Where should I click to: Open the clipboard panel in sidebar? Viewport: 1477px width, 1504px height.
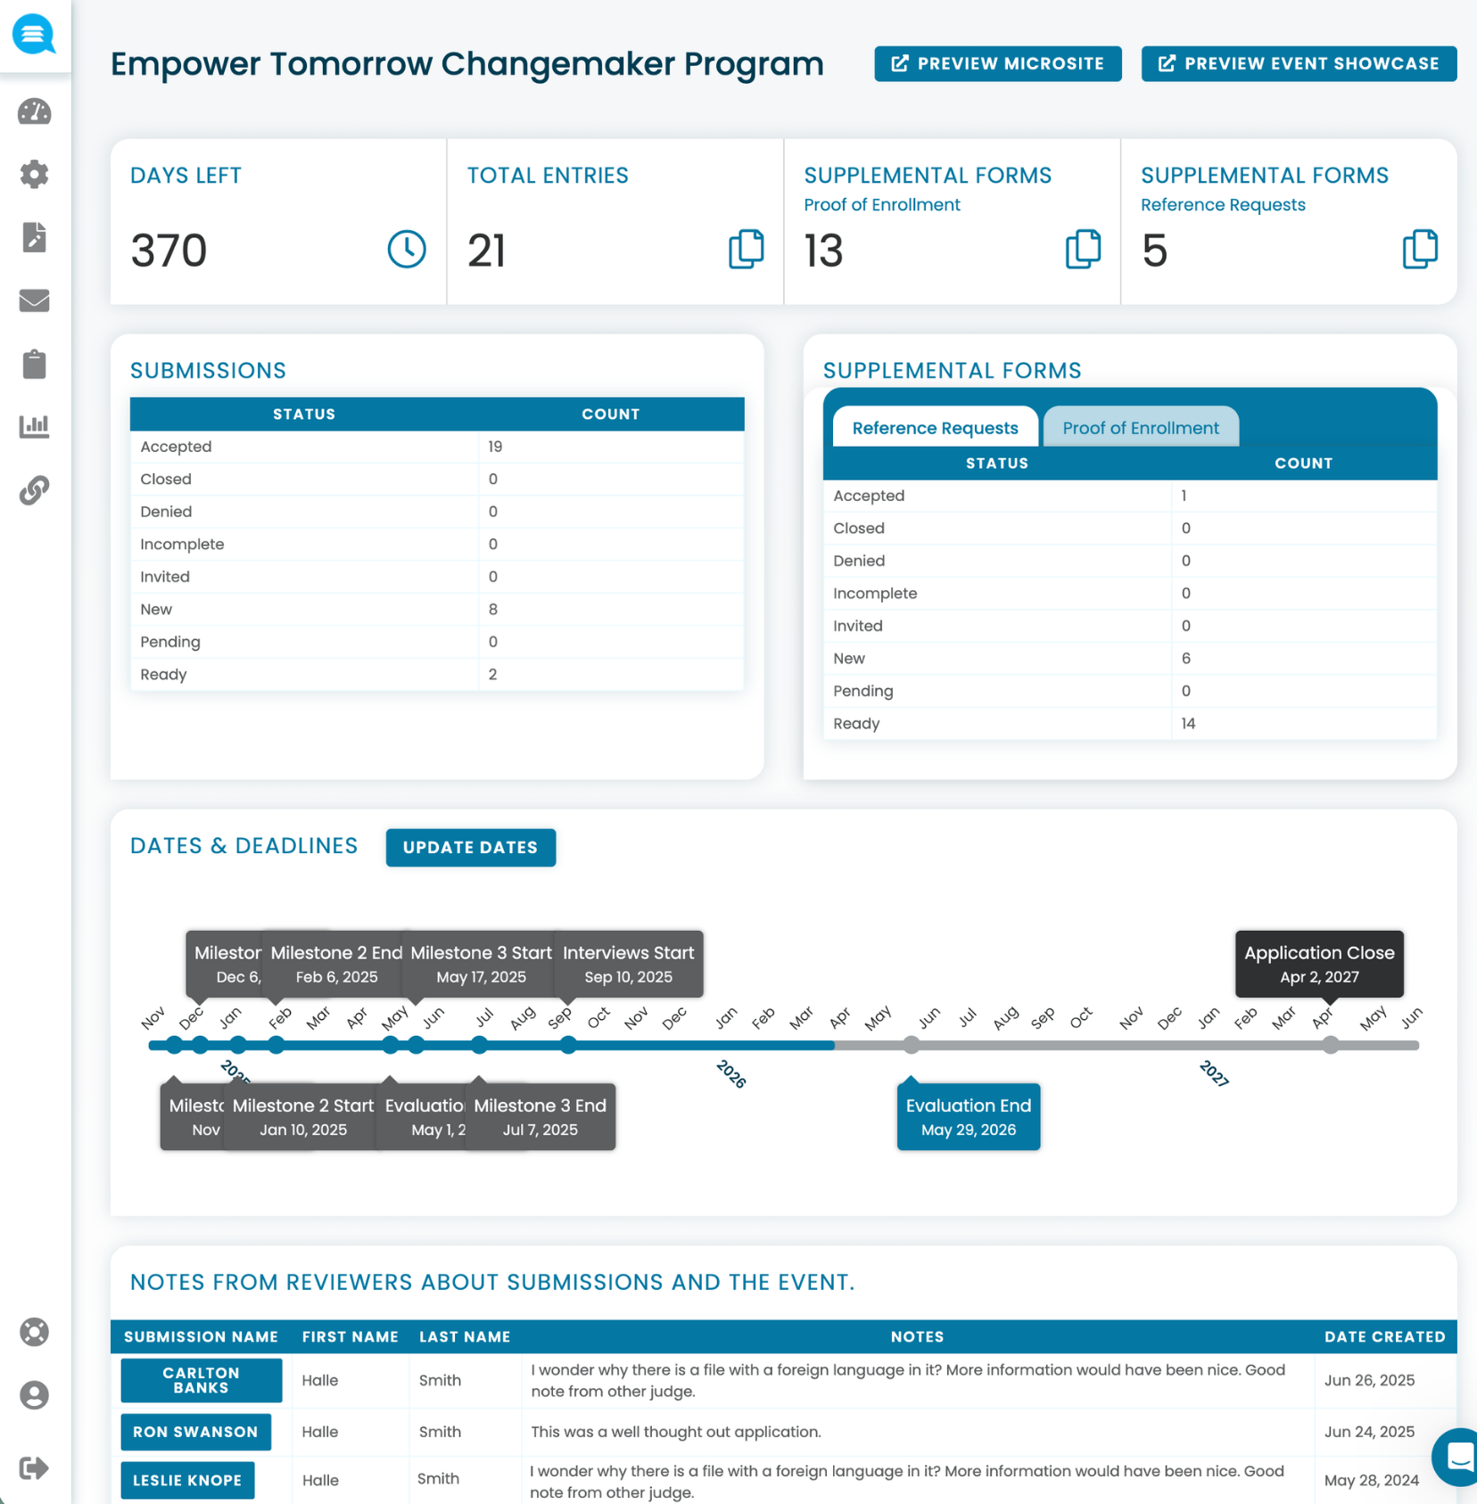tap(34, 364)
